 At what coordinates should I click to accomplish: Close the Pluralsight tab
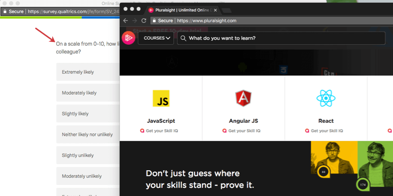215,10
